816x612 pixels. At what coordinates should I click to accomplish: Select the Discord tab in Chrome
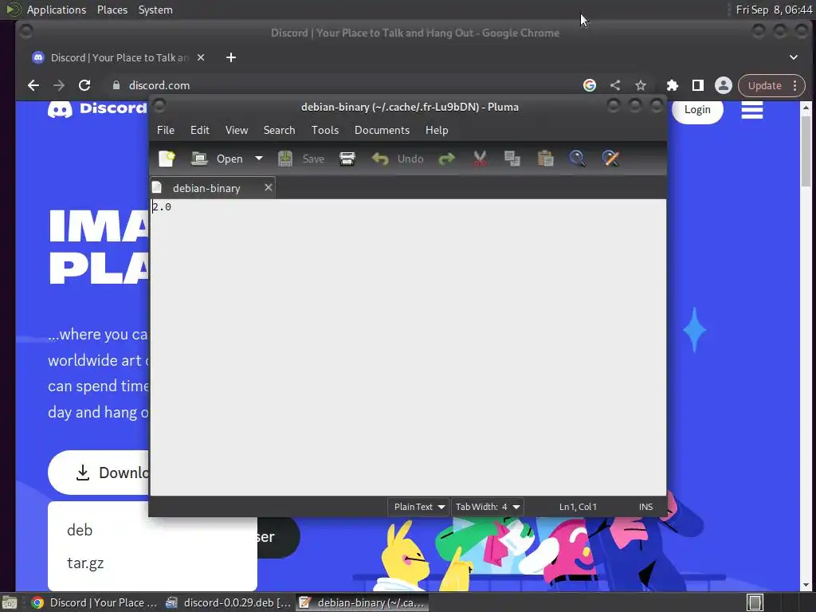(x=117, y=57)
